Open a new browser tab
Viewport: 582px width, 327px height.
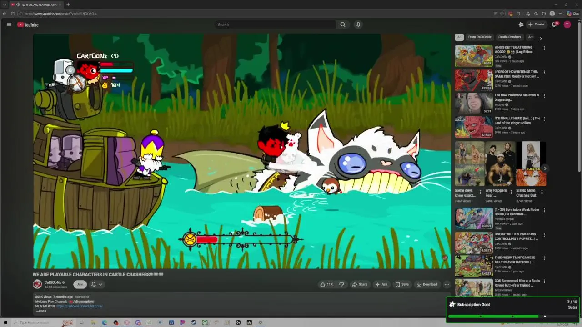tap(68, 5)
